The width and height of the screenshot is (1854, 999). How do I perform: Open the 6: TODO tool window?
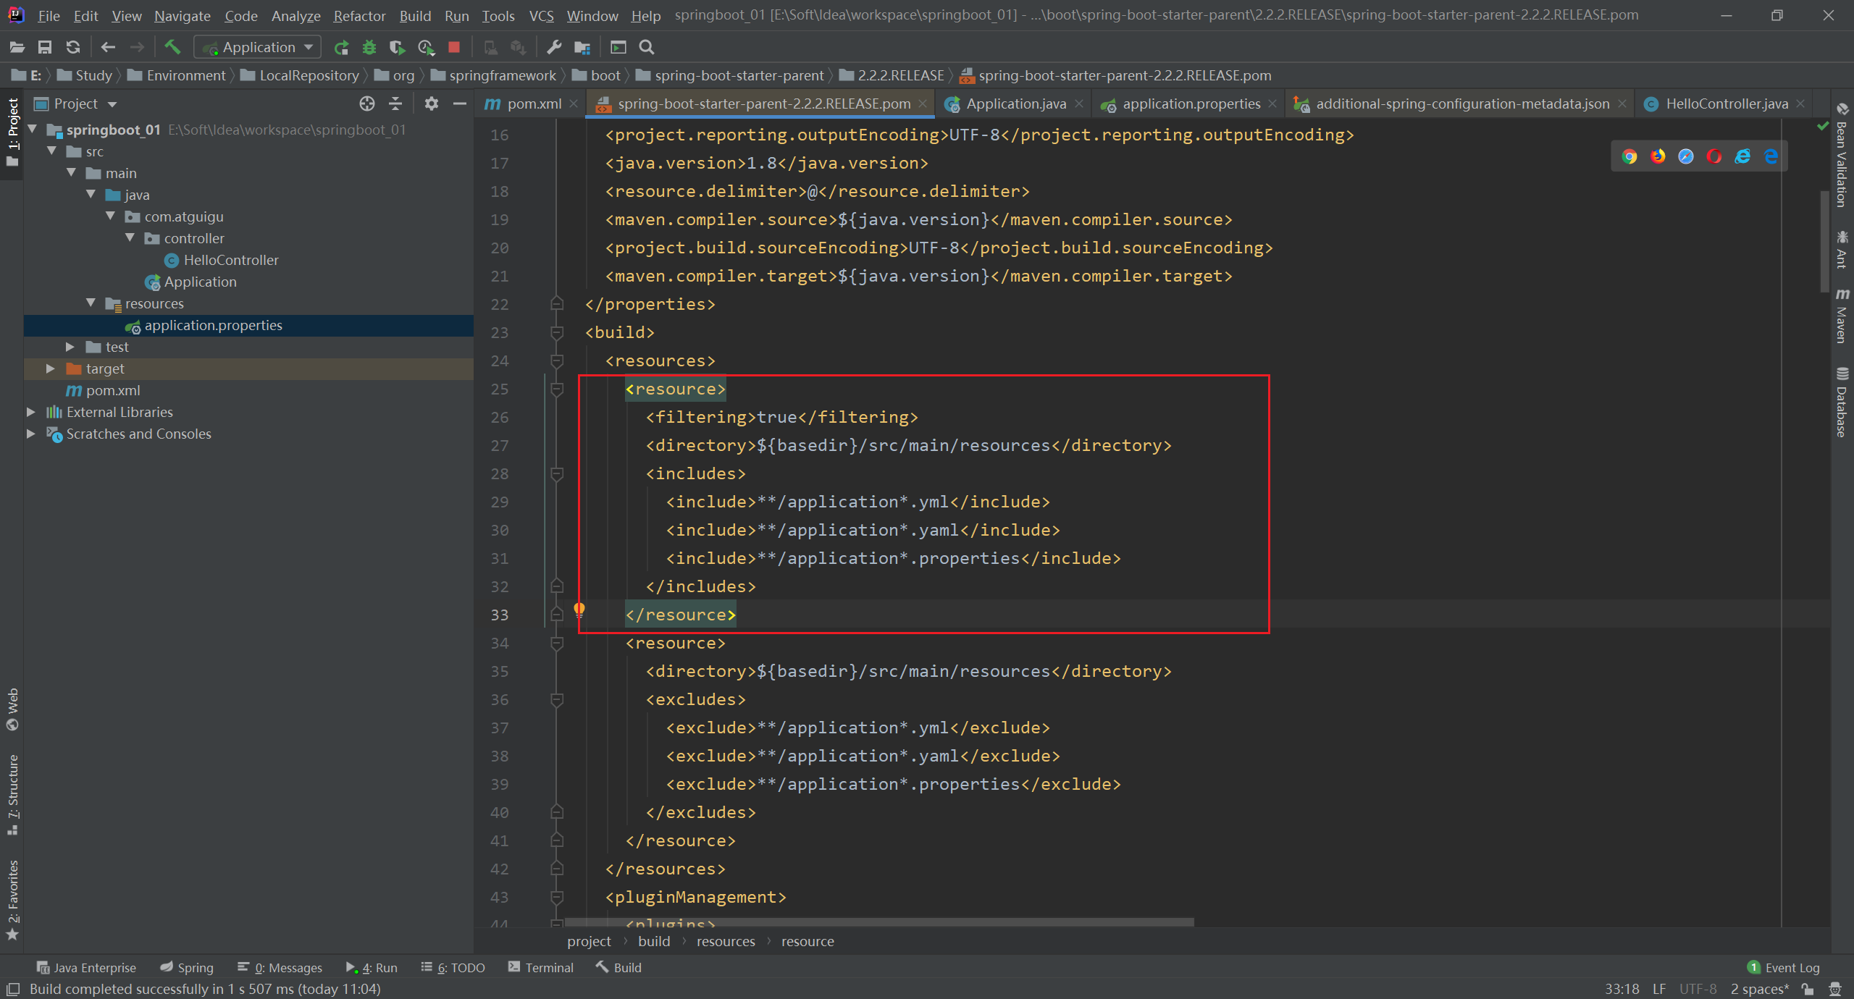coord(453,967)
